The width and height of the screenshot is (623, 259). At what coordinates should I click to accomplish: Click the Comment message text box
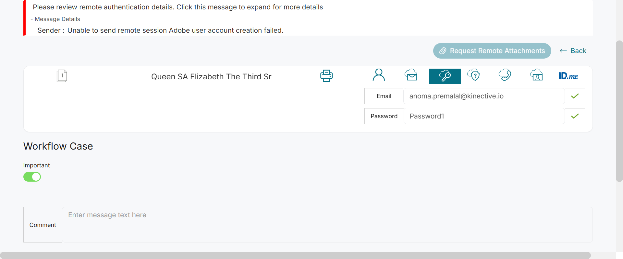pos(327,224)
